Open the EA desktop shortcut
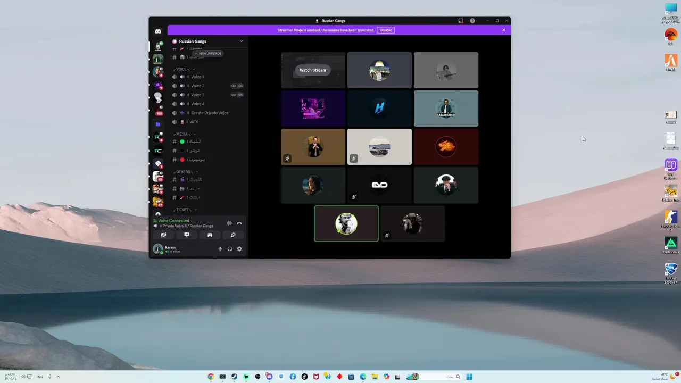The height and width of the screenshot is (383, 681). [671, 36]
